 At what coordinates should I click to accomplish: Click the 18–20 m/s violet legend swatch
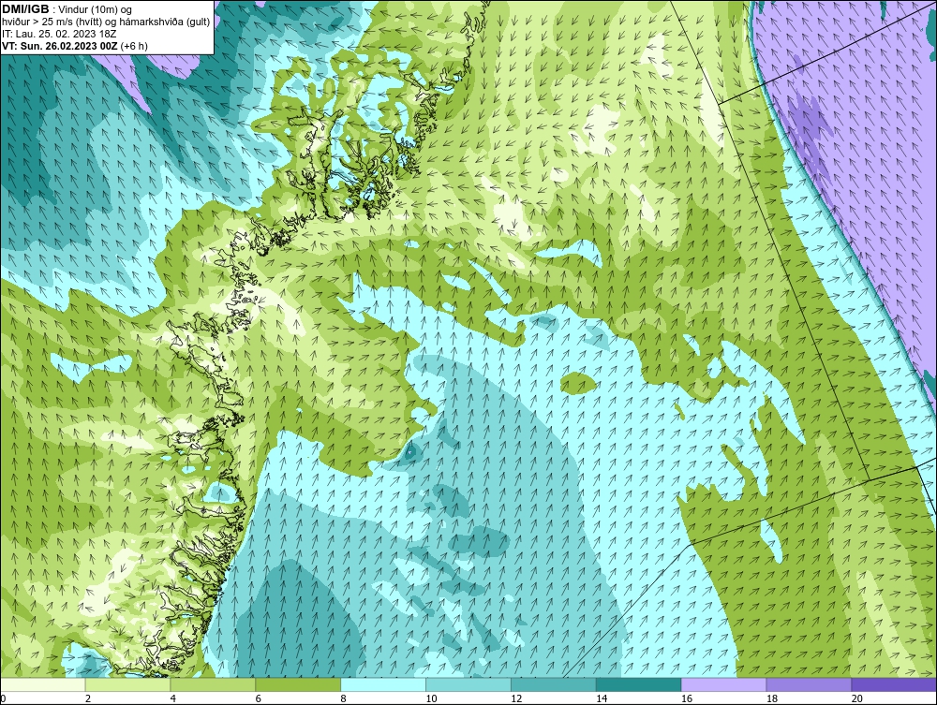(810, 684)
